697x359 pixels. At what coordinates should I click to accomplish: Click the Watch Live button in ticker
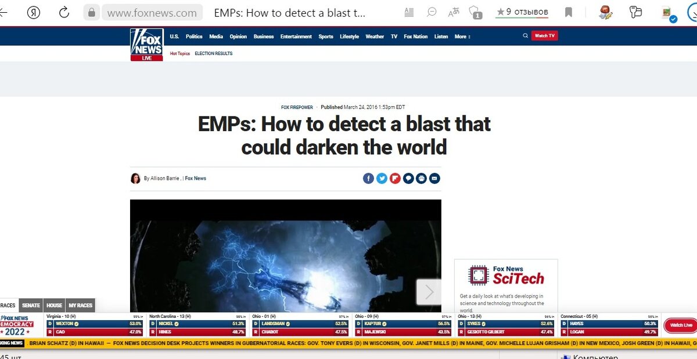[681, 325]
